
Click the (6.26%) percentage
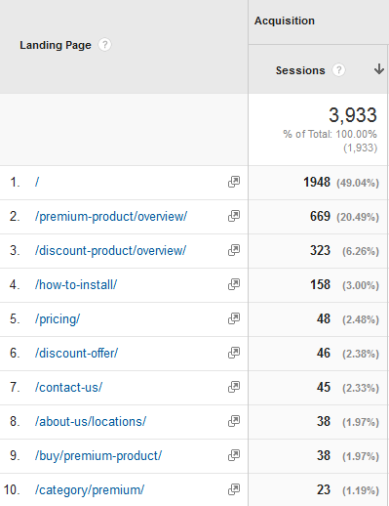pyautogui.click(x=361, y=251)
